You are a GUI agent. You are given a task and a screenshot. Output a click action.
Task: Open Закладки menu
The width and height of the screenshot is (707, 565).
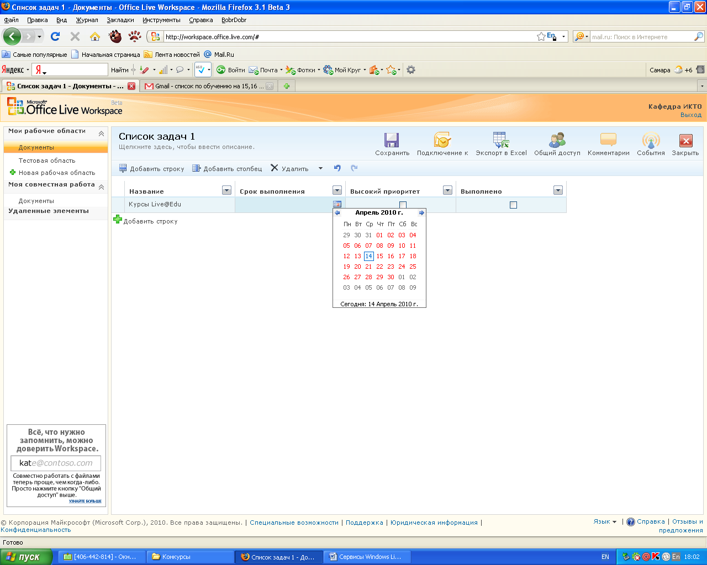point(120,20)
